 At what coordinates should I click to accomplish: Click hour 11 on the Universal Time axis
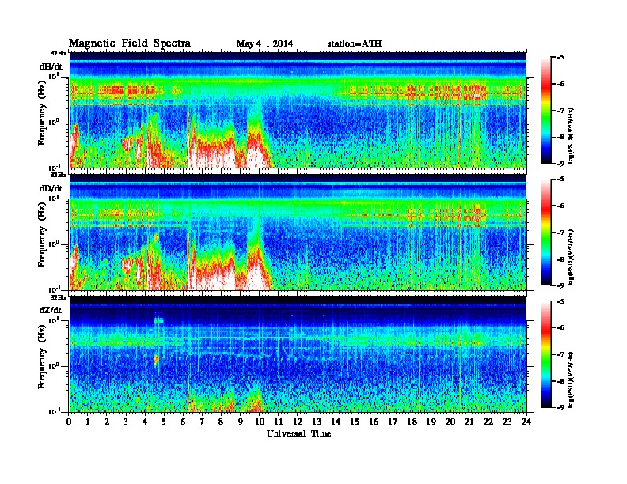(279, 422)
